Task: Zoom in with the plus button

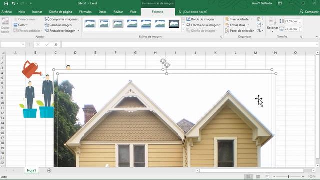Action: pyautogui.click(x=303, y=177)
